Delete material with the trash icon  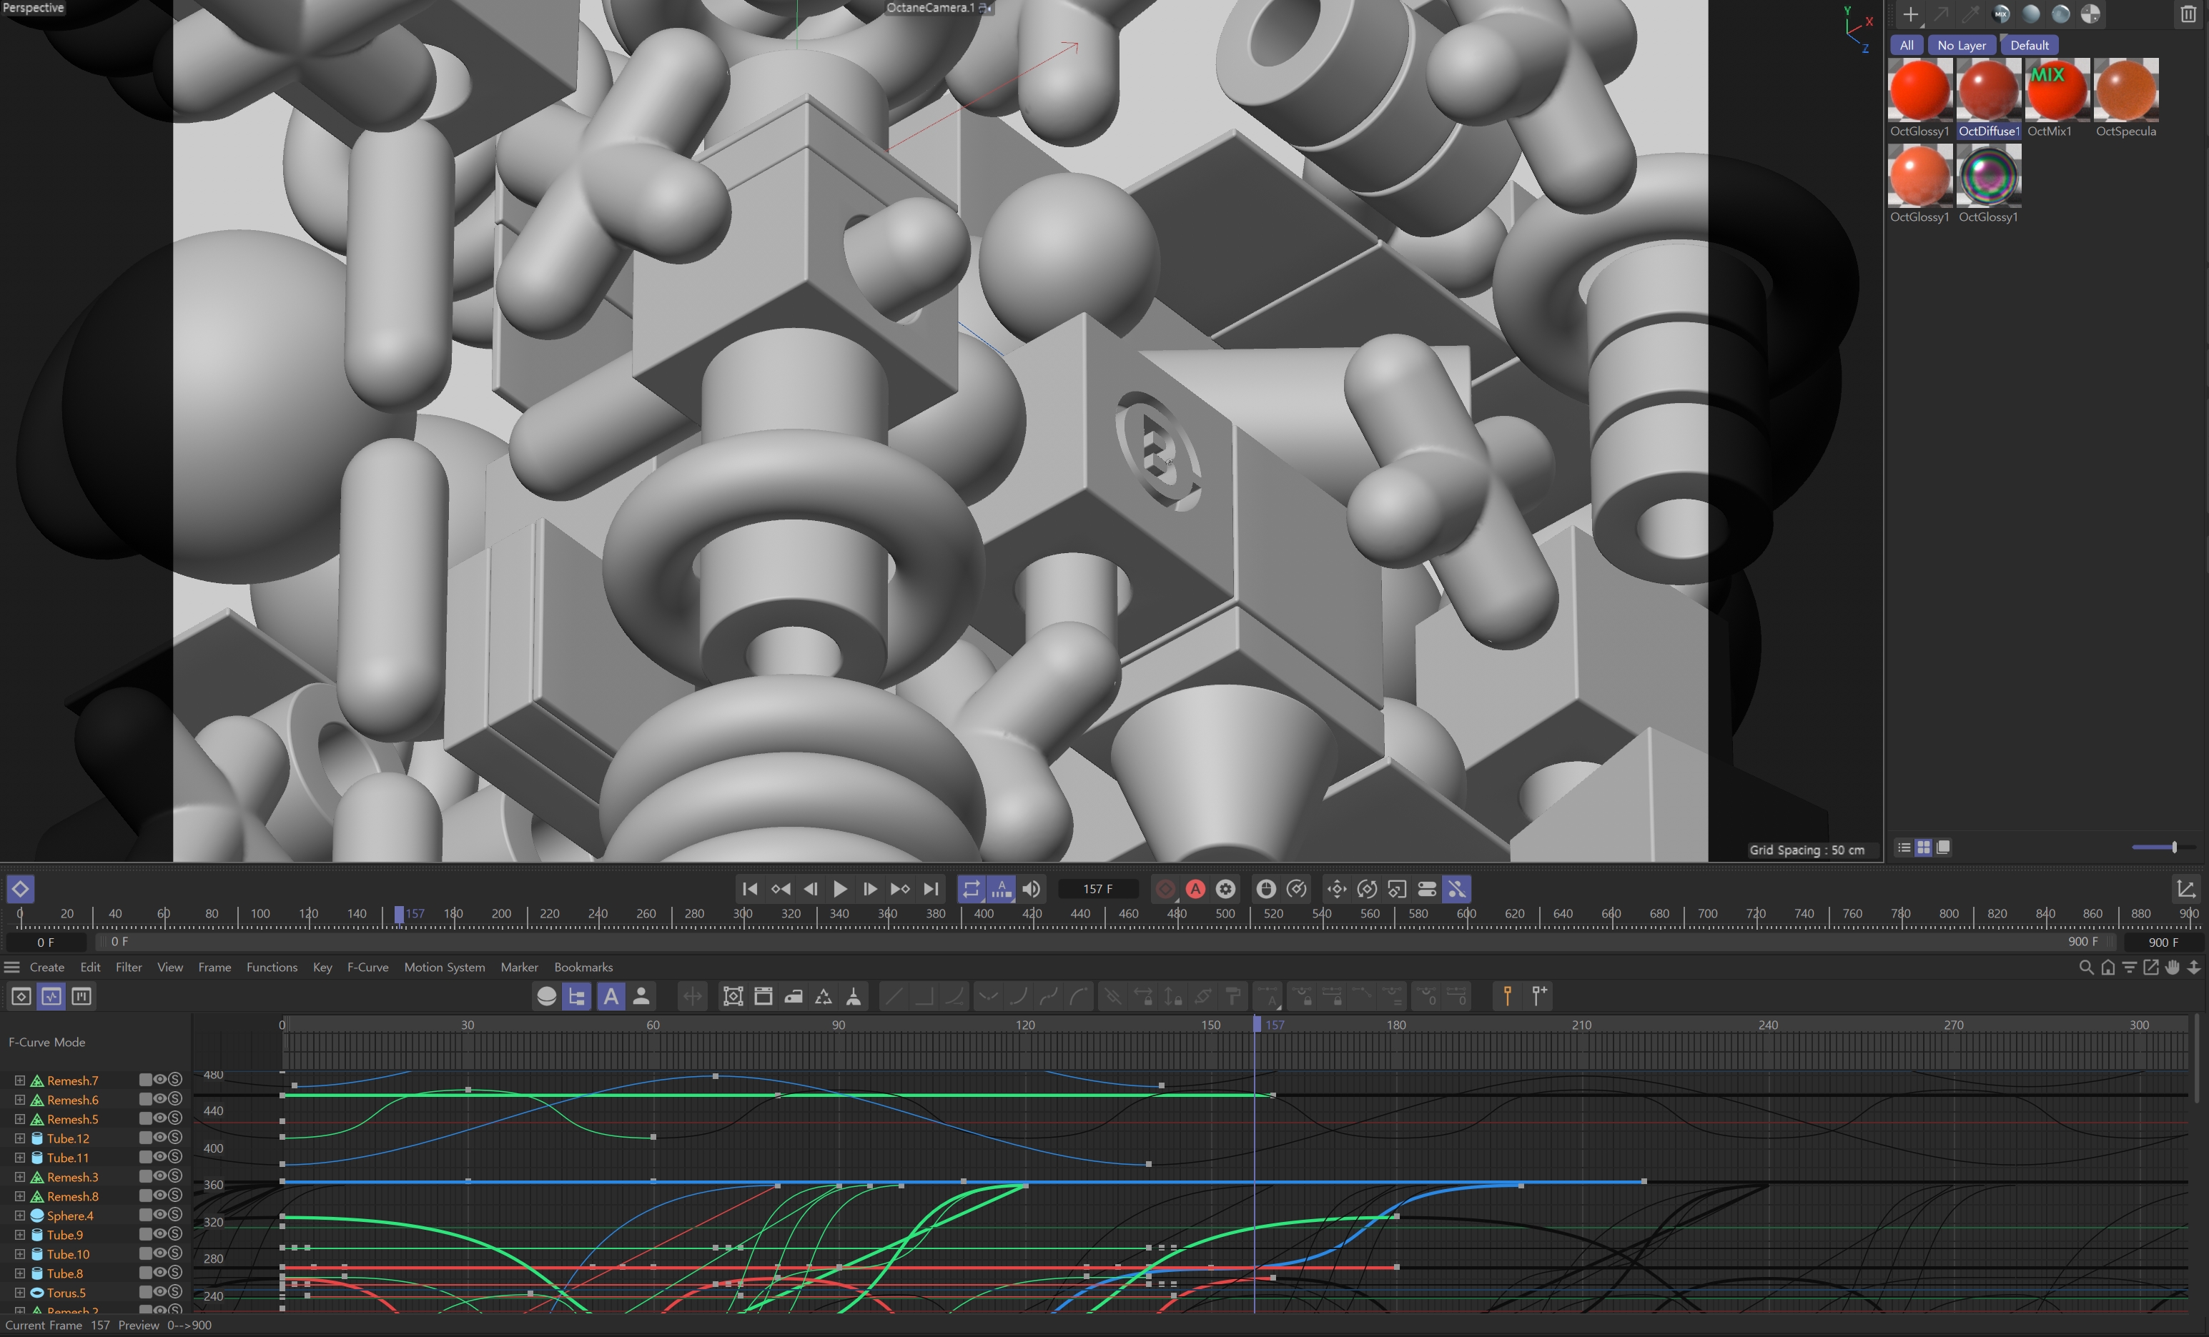[x=2188, y=14]
